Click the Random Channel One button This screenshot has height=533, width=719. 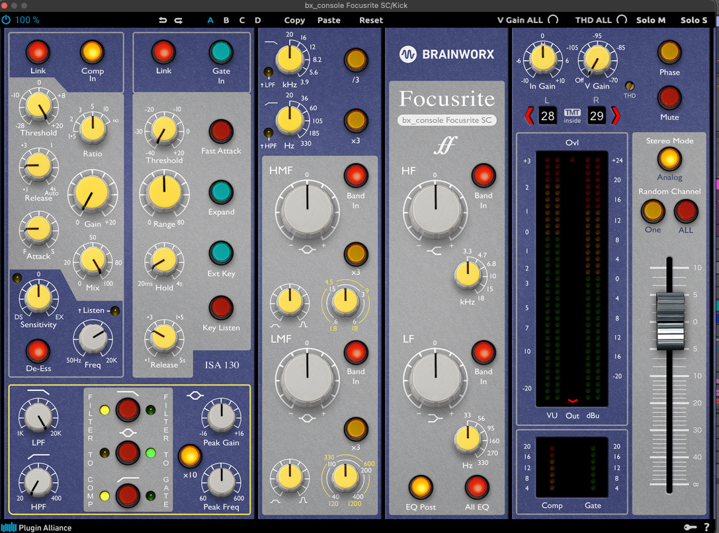pyautogui.click(x=653, y=211)
